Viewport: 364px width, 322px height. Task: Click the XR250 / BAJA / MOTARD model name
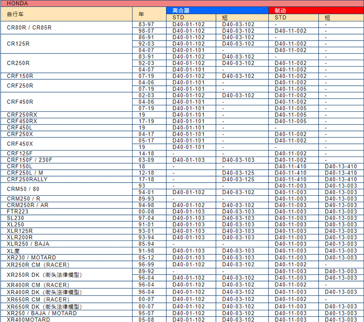tap(42, 314)
